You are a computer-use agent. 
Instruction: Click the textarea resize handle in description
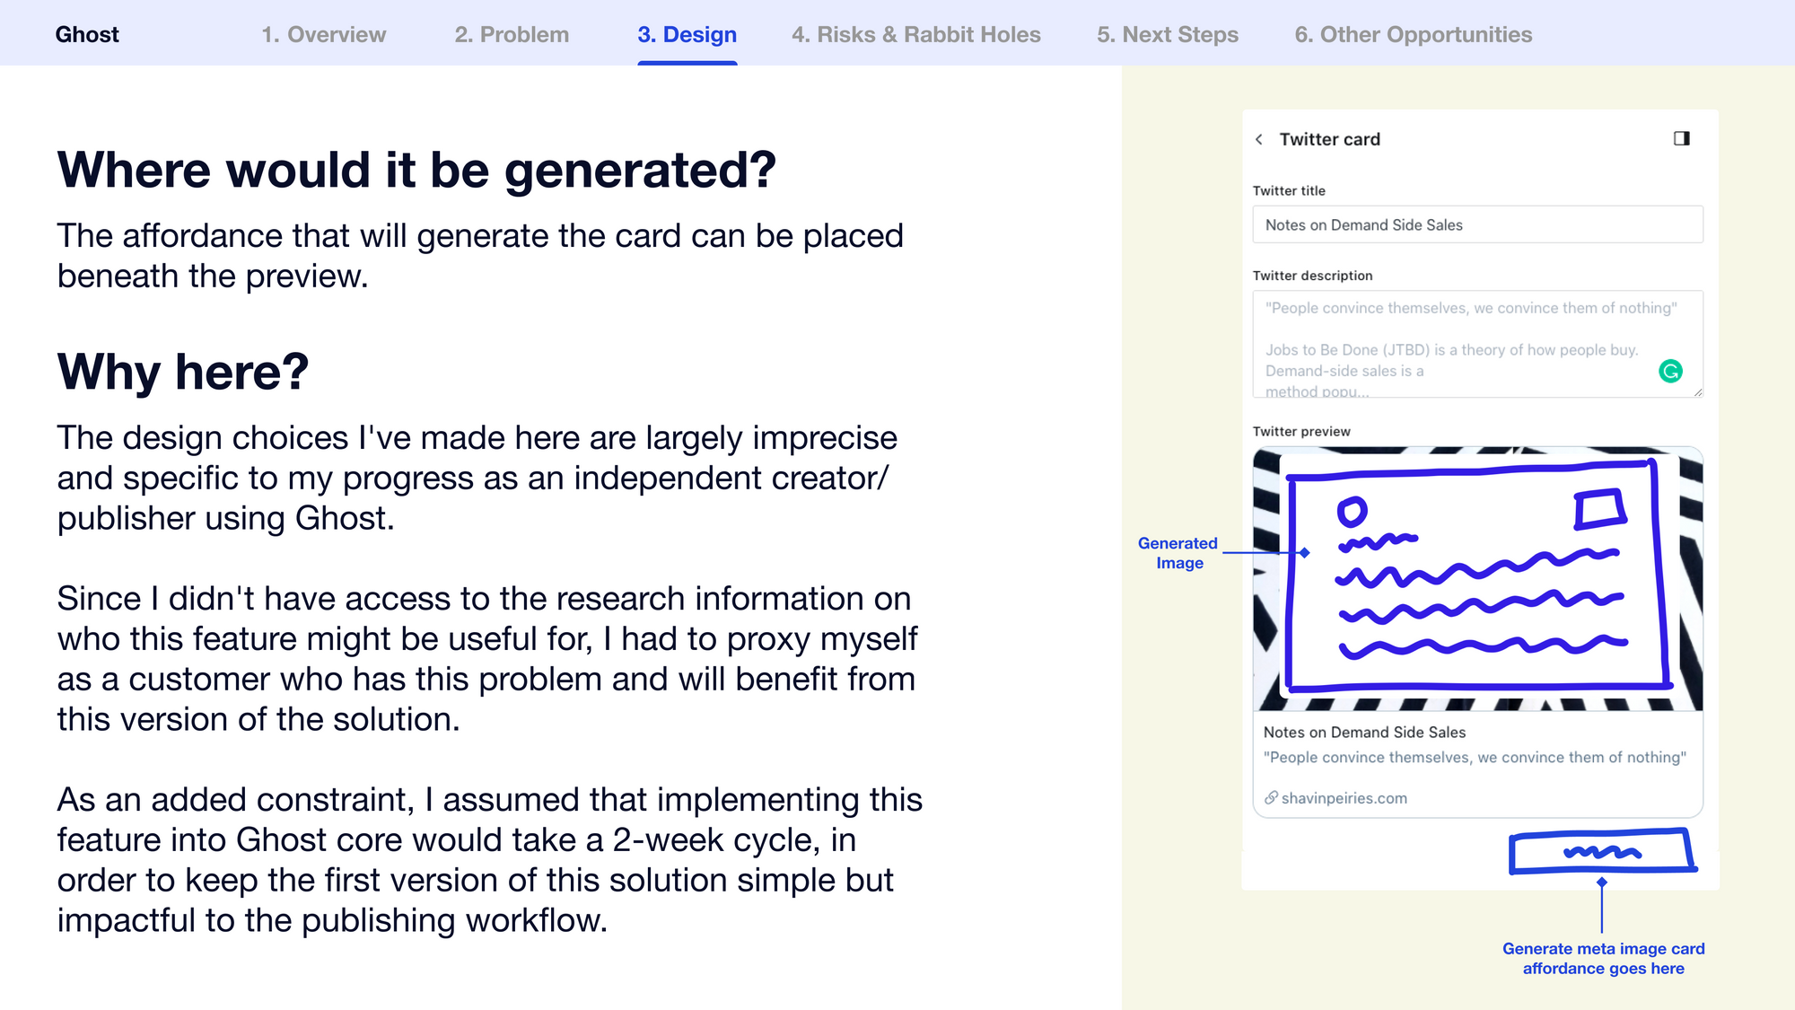(1697, 391)
